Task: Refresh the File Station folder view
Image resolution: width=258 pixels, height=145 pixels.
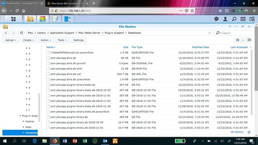Action: tap(21, 33)
